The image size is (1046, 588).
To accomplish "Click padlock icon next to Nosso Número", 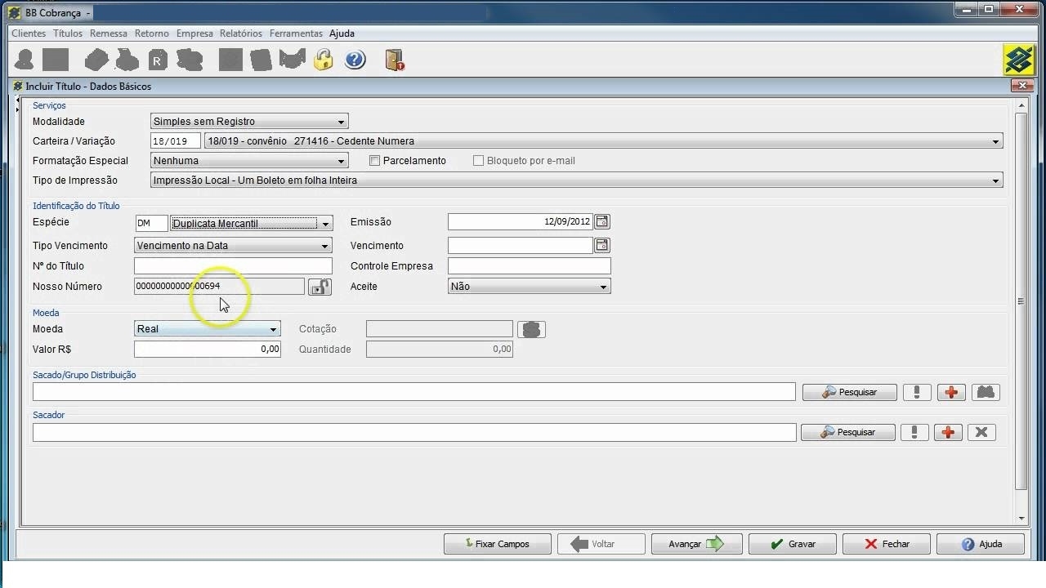I will [x=320, y=287].
